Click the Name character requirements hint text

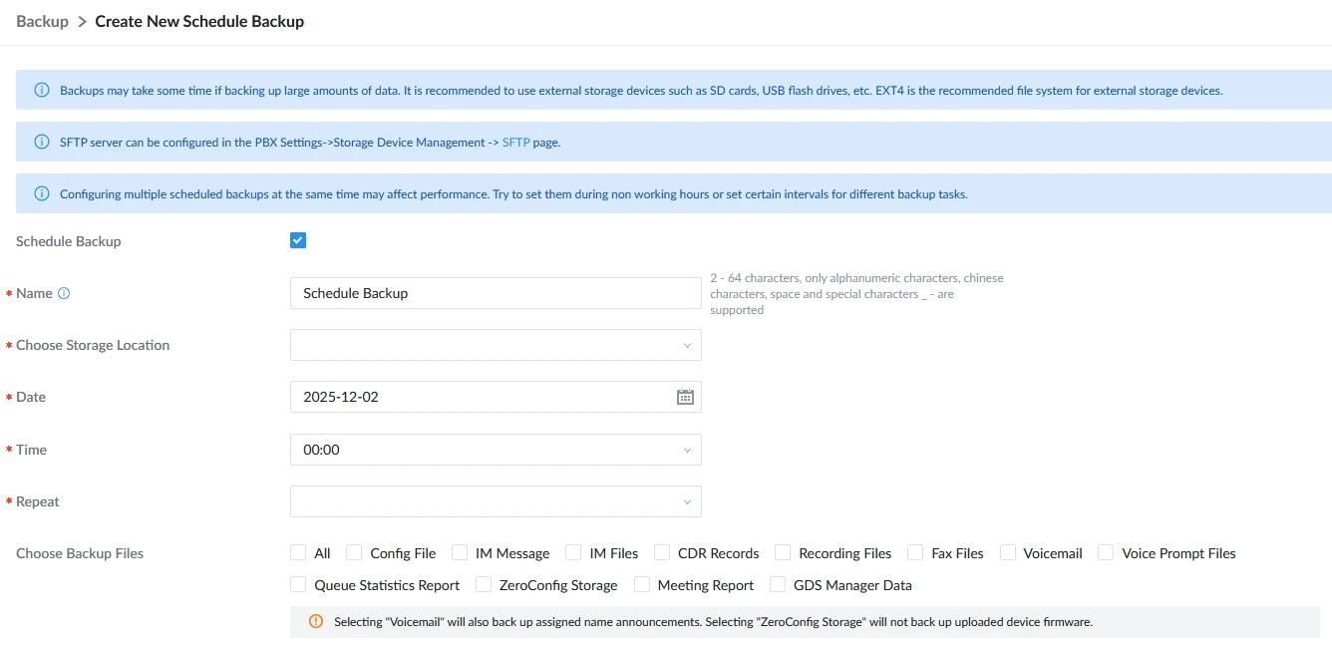click(856, 294)
